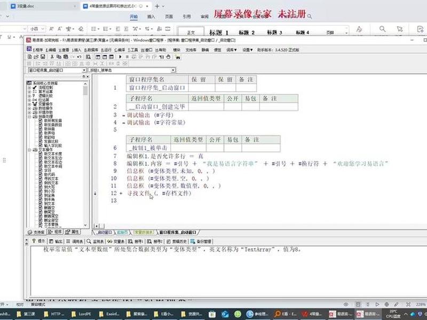Click scroll down arrow in library tree
Viewport: 427px width, 320px height.
(85, 225)
